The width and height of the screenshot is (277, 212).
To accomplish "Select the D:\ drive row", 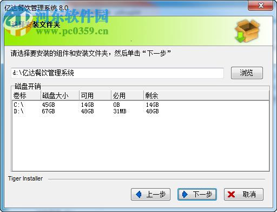I will [141, 111].
